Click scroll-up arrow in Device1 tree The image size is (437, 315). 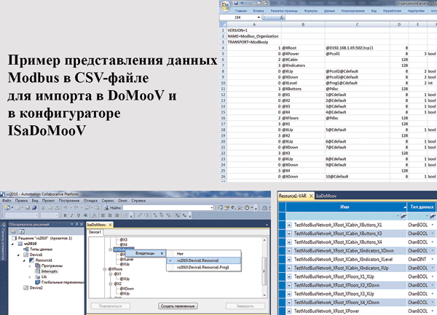coord(264,239)
